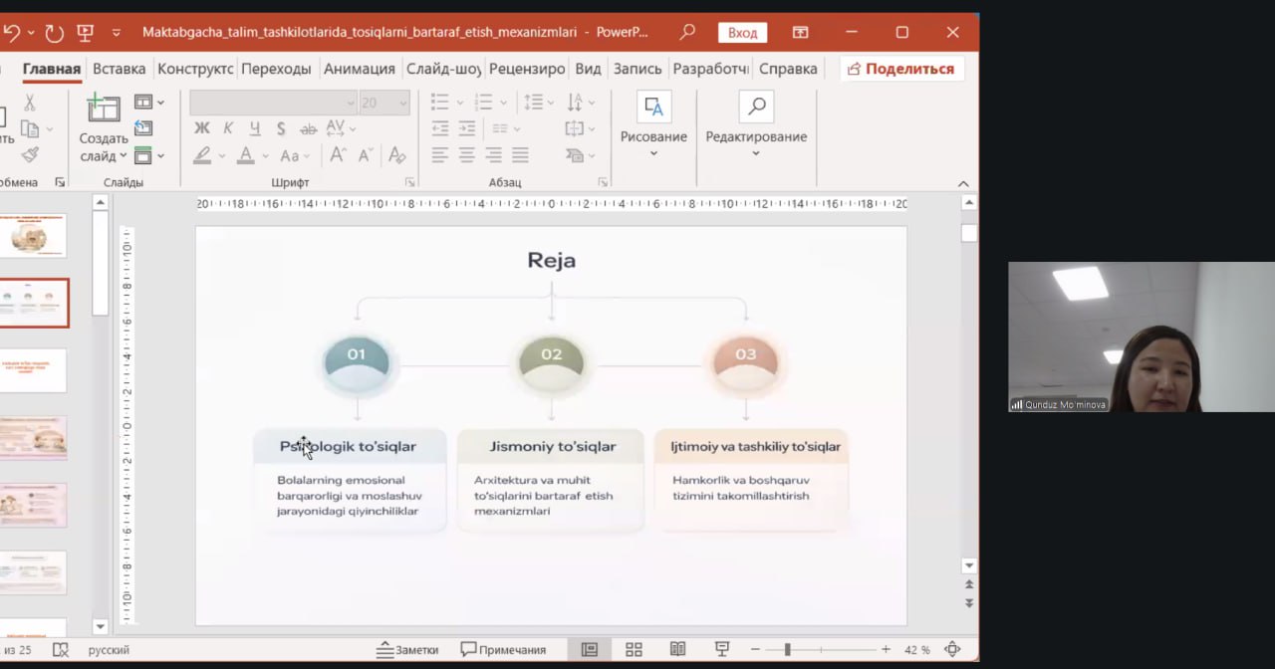This screenshot has height=669, width=1275.
Task: Align text left in paragraph group
Action: 439,155
